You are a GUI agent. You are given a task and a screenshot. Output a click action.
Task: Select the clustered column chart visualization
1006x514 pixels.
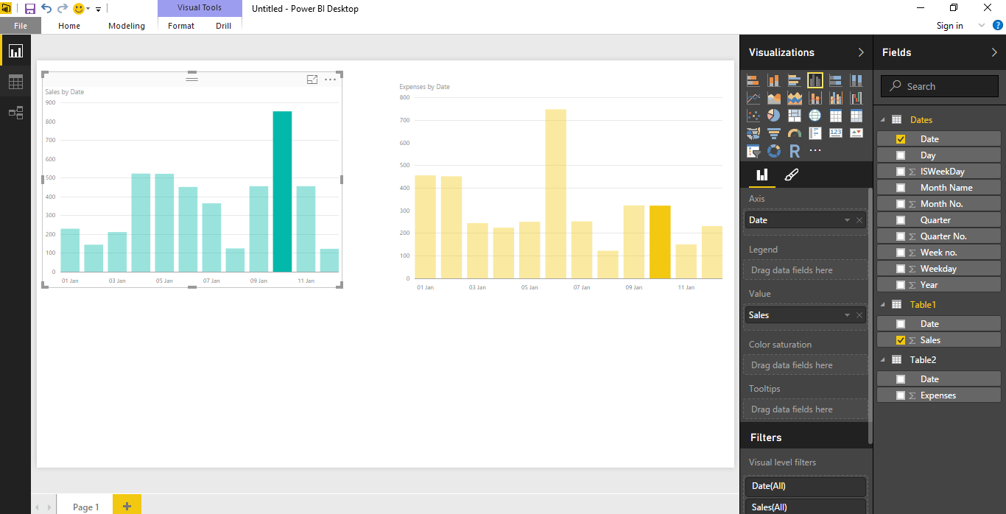pos(815,80)
